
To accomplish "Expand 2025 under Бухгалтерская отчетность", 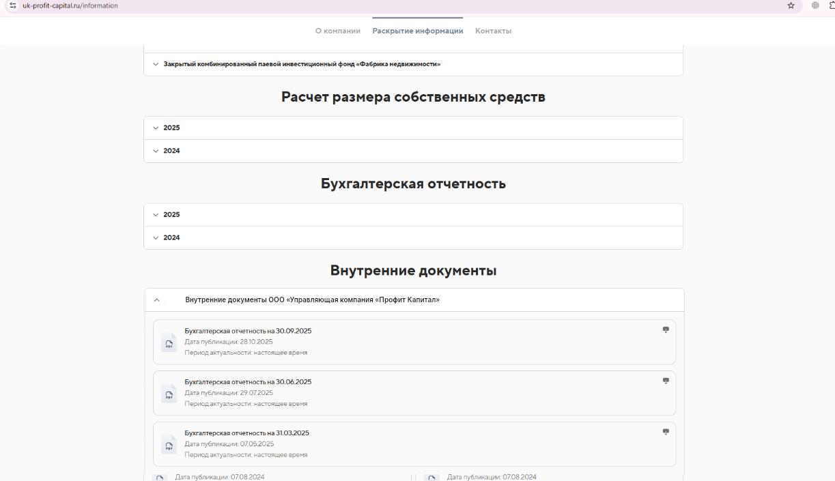I will pos(171,215).
